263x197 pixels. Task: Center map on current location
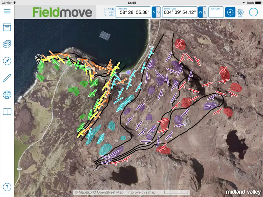(230, 12)
